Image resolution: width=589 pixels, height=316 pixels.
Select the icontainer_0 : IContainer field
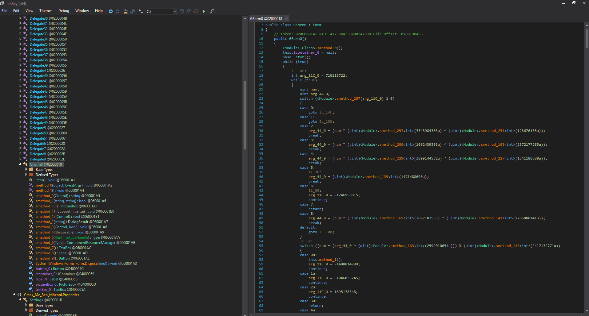[x=65, y=274]
